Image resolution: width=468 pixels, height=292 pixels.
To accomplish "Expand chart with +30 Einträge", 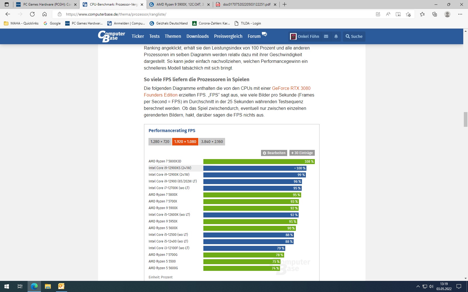I will click(x=302, y=153).
